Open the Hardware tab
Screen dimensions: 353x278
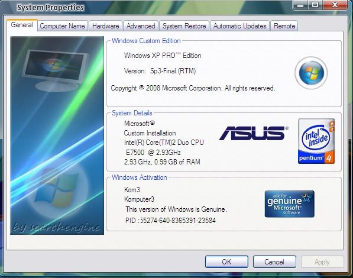pos(106,26)
